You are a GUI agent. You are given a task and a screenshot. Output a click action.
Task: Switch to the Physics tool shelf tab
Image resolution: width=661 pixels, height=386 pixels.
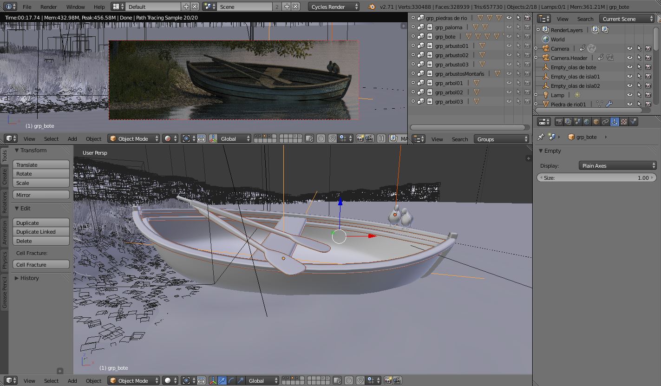tap(5, 260)
